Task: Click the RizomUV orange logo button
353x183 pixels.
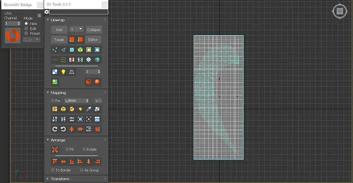Action: tap(13, 35)
